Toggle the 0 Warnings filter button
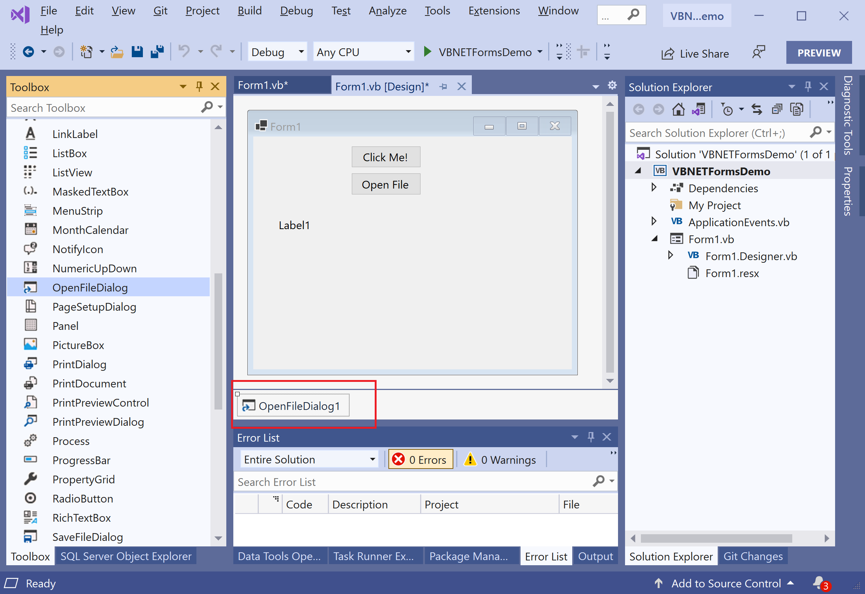This screenshot has width=865, height=594. point(501,459)
